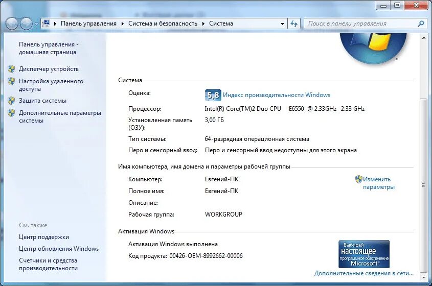Open Центр обновления Windows link
Viewport: 432px width, 286px height.
(59, 249)
